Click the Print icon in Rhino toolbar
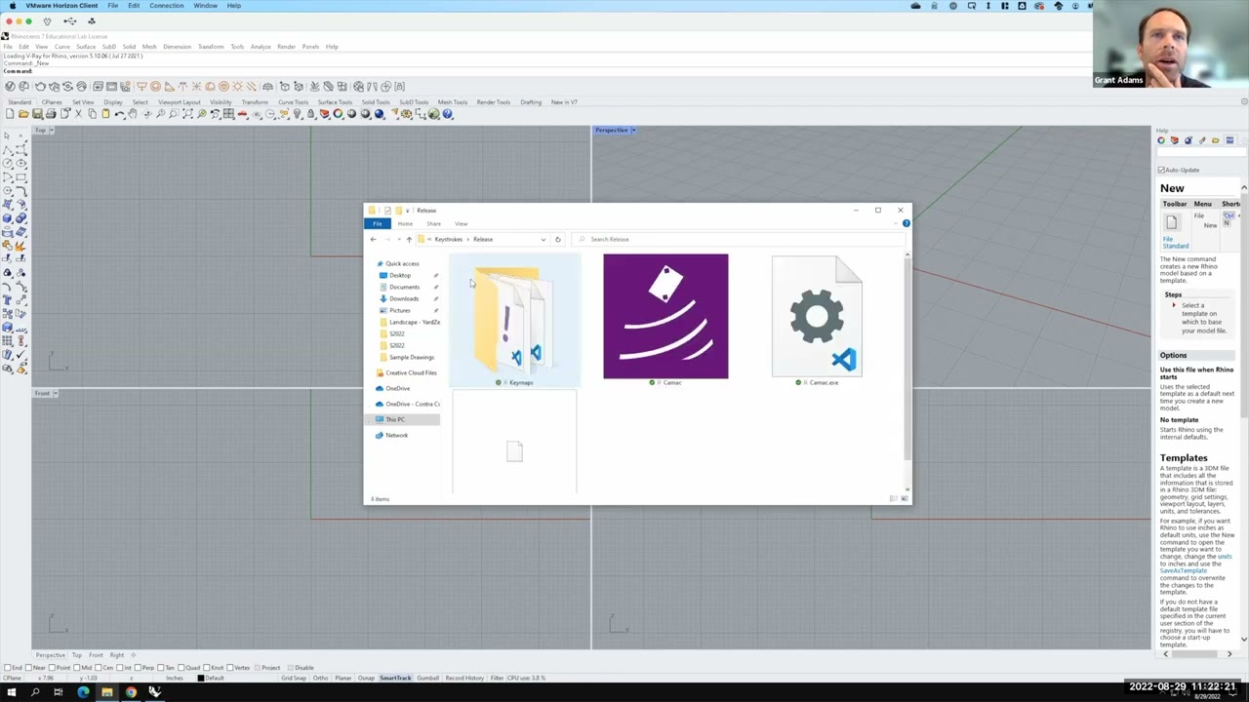The image size is (1249, 702). [x=51, y=114]
